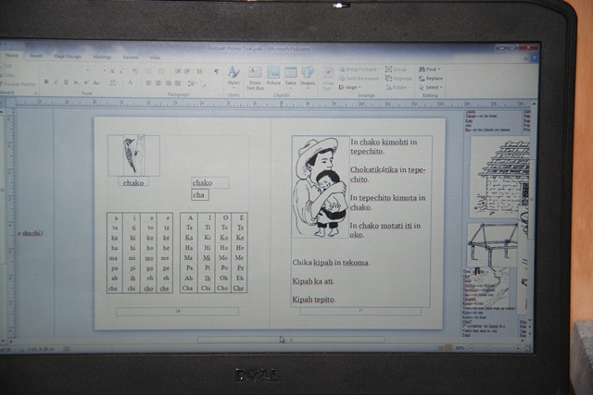Click Cut in Clipboard group

pos(6,66)
